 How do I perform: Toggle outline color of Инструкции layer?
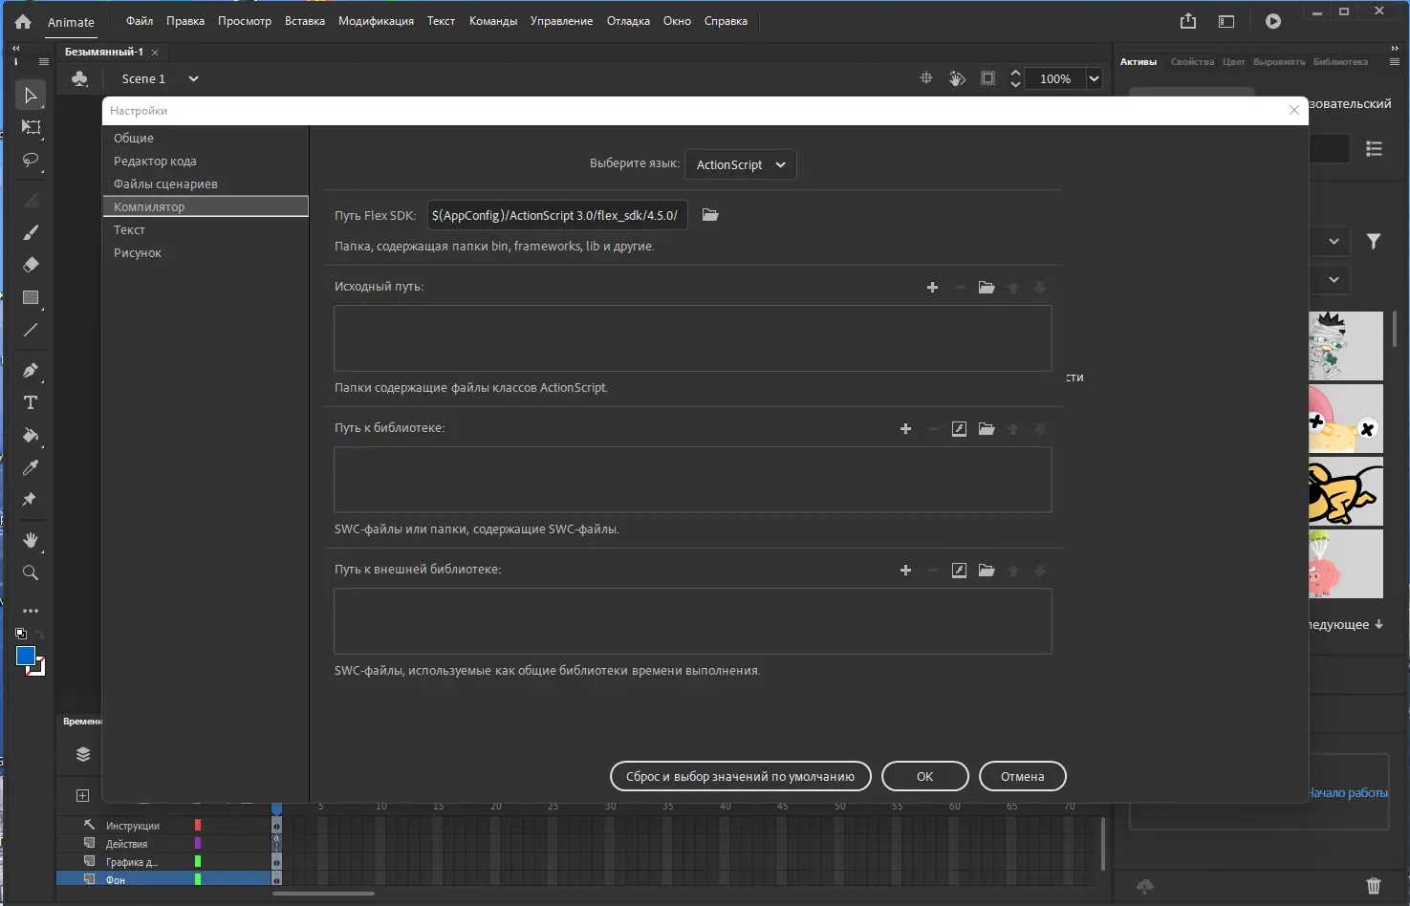(x=198, y=825)
